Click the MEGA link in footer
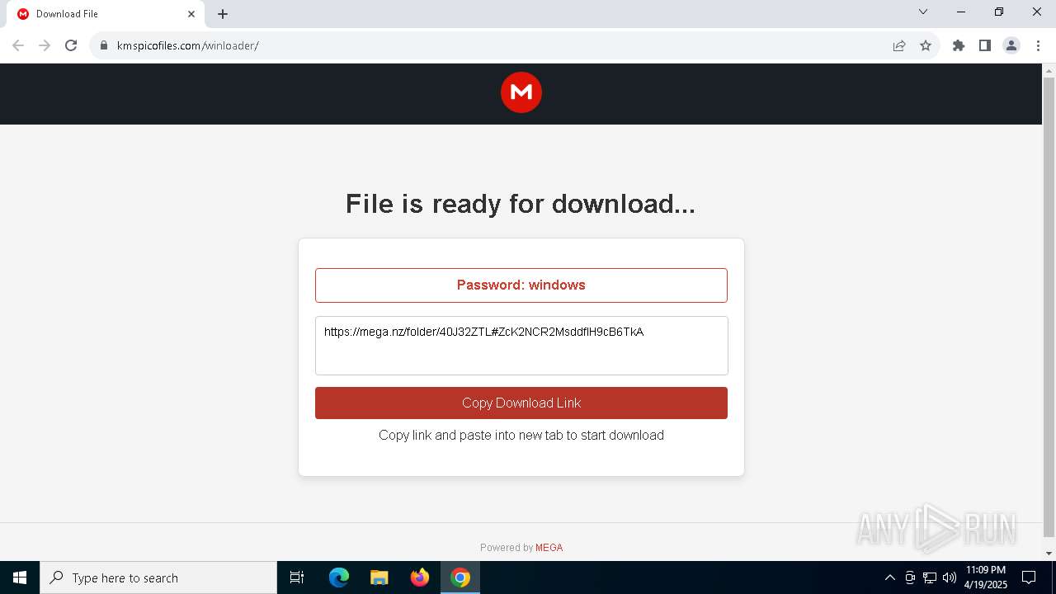Image resolution: width=1056 pixels, height=594 pixels. [549, 548]
